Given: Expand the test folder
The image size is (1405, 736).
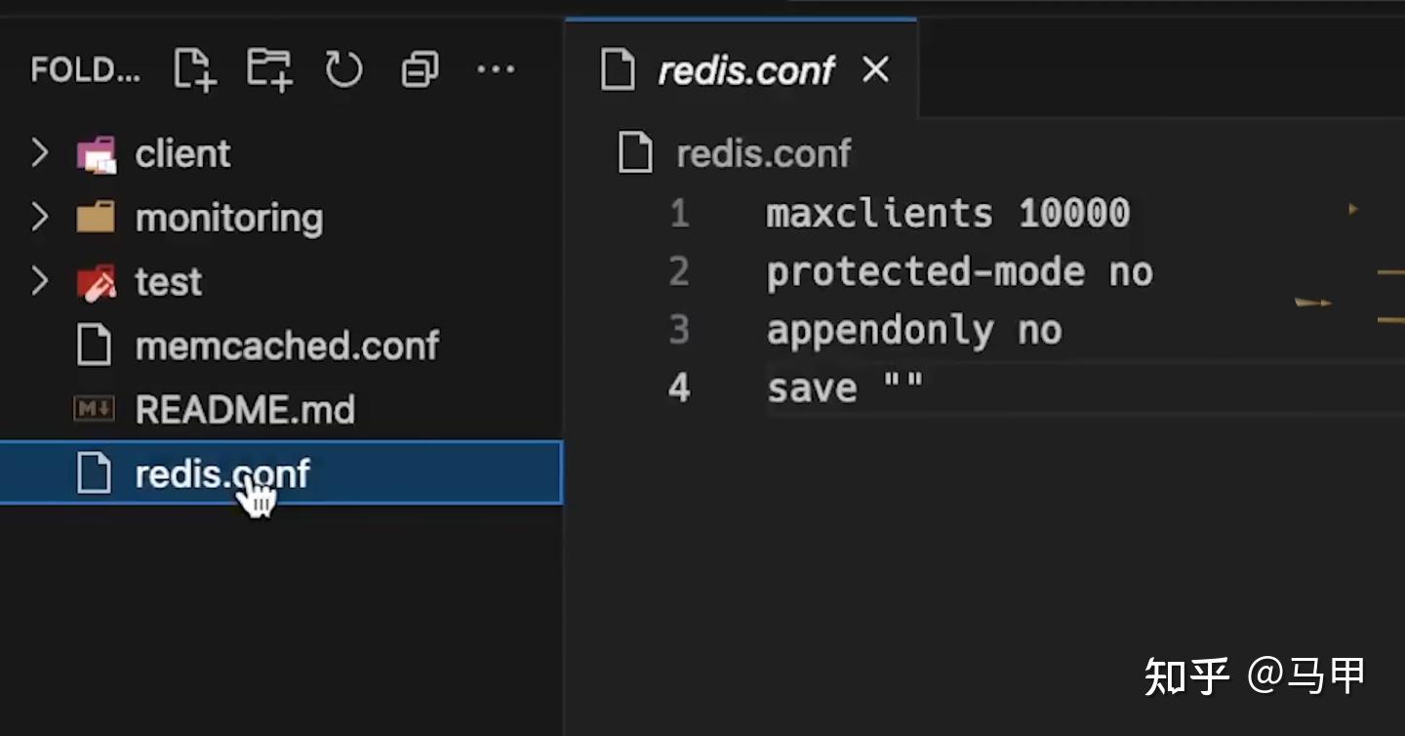Looking at the screenshot, I should point(40,281).
